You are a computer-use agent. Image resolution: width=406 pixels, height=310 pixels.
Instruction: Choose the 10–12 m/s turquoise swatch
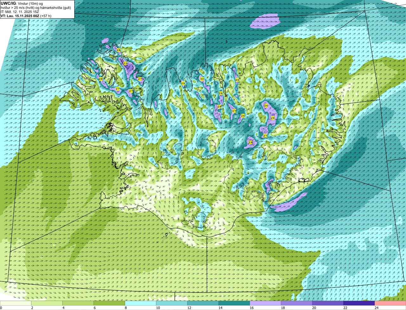172,303
